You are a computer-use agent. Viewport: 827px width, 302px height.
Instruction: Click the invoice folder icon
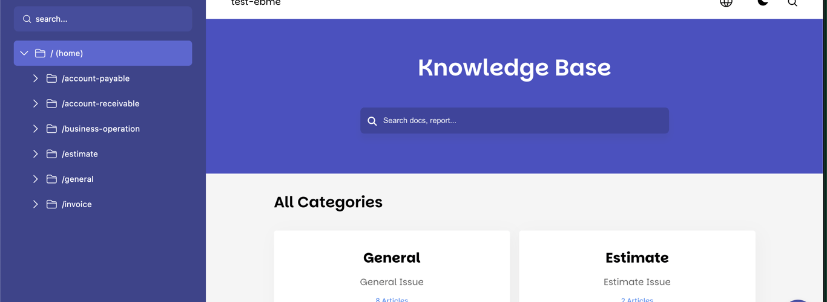click(x=52, y=204)
